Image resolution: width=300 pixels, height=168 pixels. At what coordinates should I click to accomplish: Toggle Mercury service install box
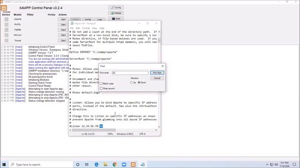pos(6,35)
